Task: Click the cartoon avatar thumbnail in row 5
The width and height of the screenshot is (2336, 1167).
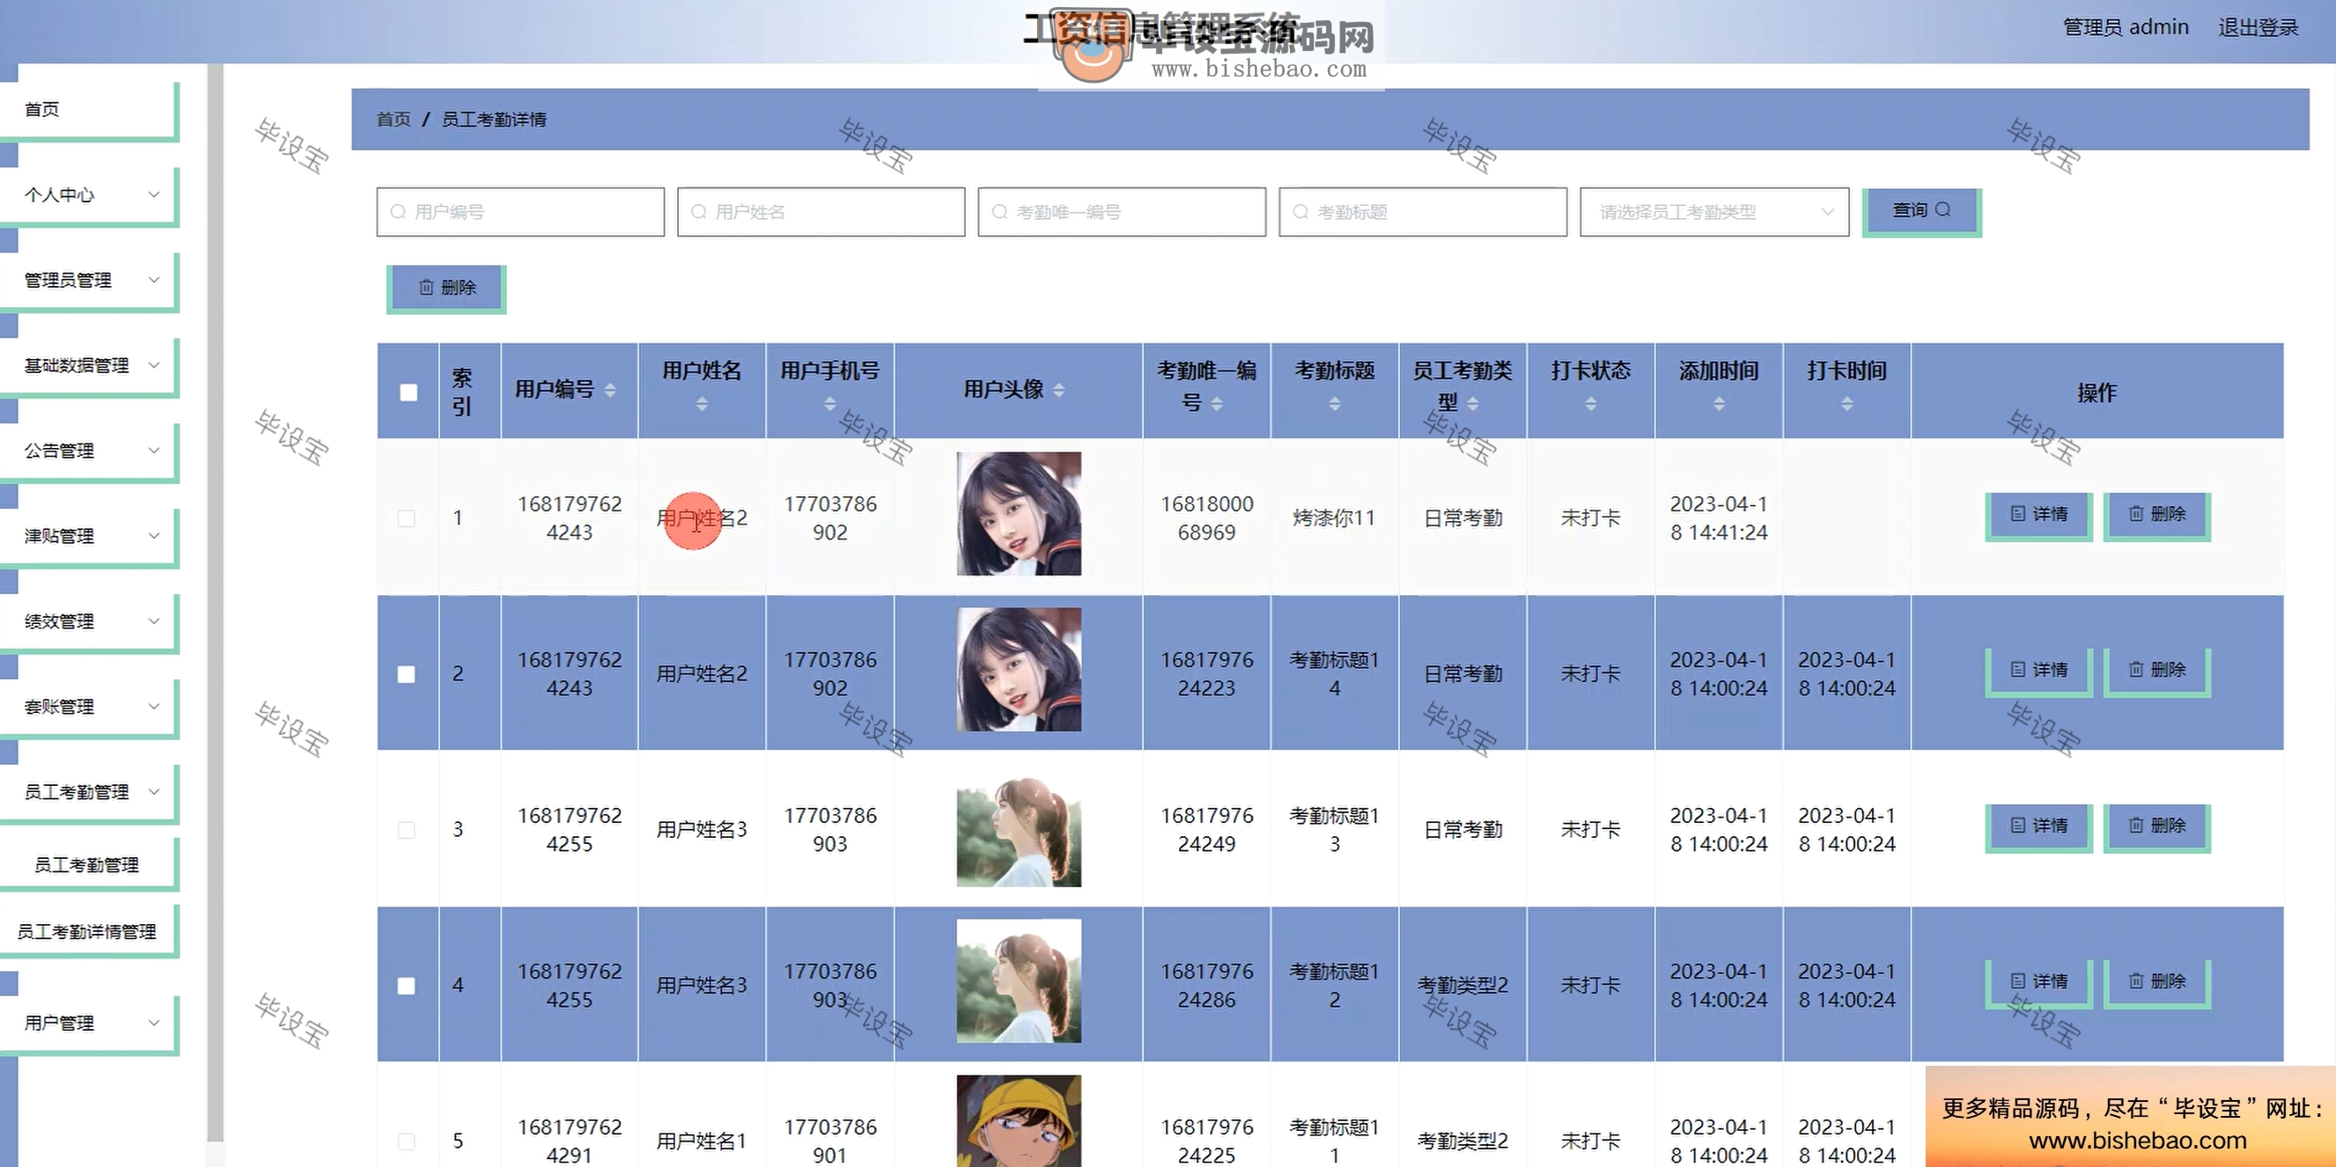Action: click(x=1020, y=1120)
